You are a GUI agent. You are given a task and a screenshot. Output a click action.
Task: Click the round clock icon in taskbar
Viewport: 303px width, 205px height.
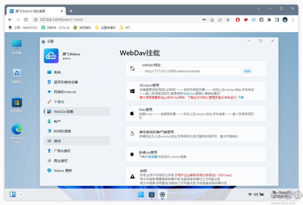21,194
